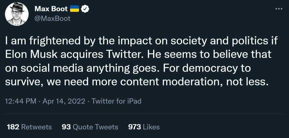Show the 93 Quote Tweets
The height and width of the screenshot is (138, 289).
click(90, 127)
